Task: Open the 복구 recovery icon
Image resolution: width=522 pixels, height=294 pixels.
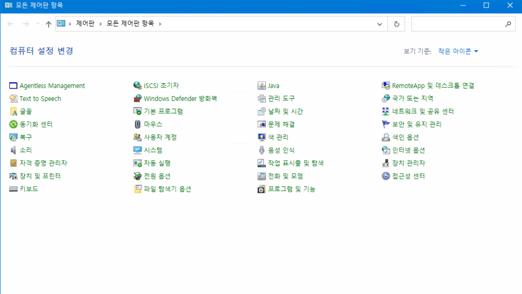Action: pyautogui.click(x=14, y=137)
